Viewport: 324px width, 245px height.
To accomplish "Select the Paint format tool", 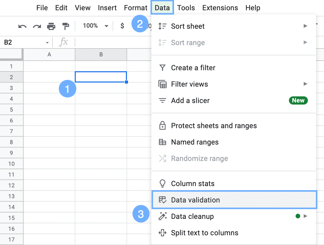I will [x=66, y=26].
